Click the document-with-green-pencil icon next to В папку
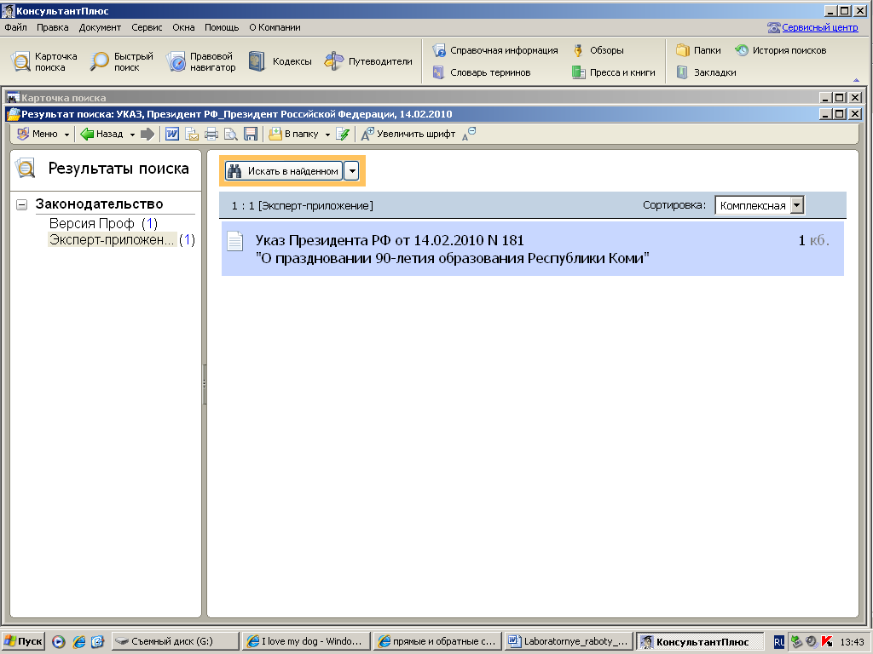The image size is (873, 654). (x=343, y=134)
